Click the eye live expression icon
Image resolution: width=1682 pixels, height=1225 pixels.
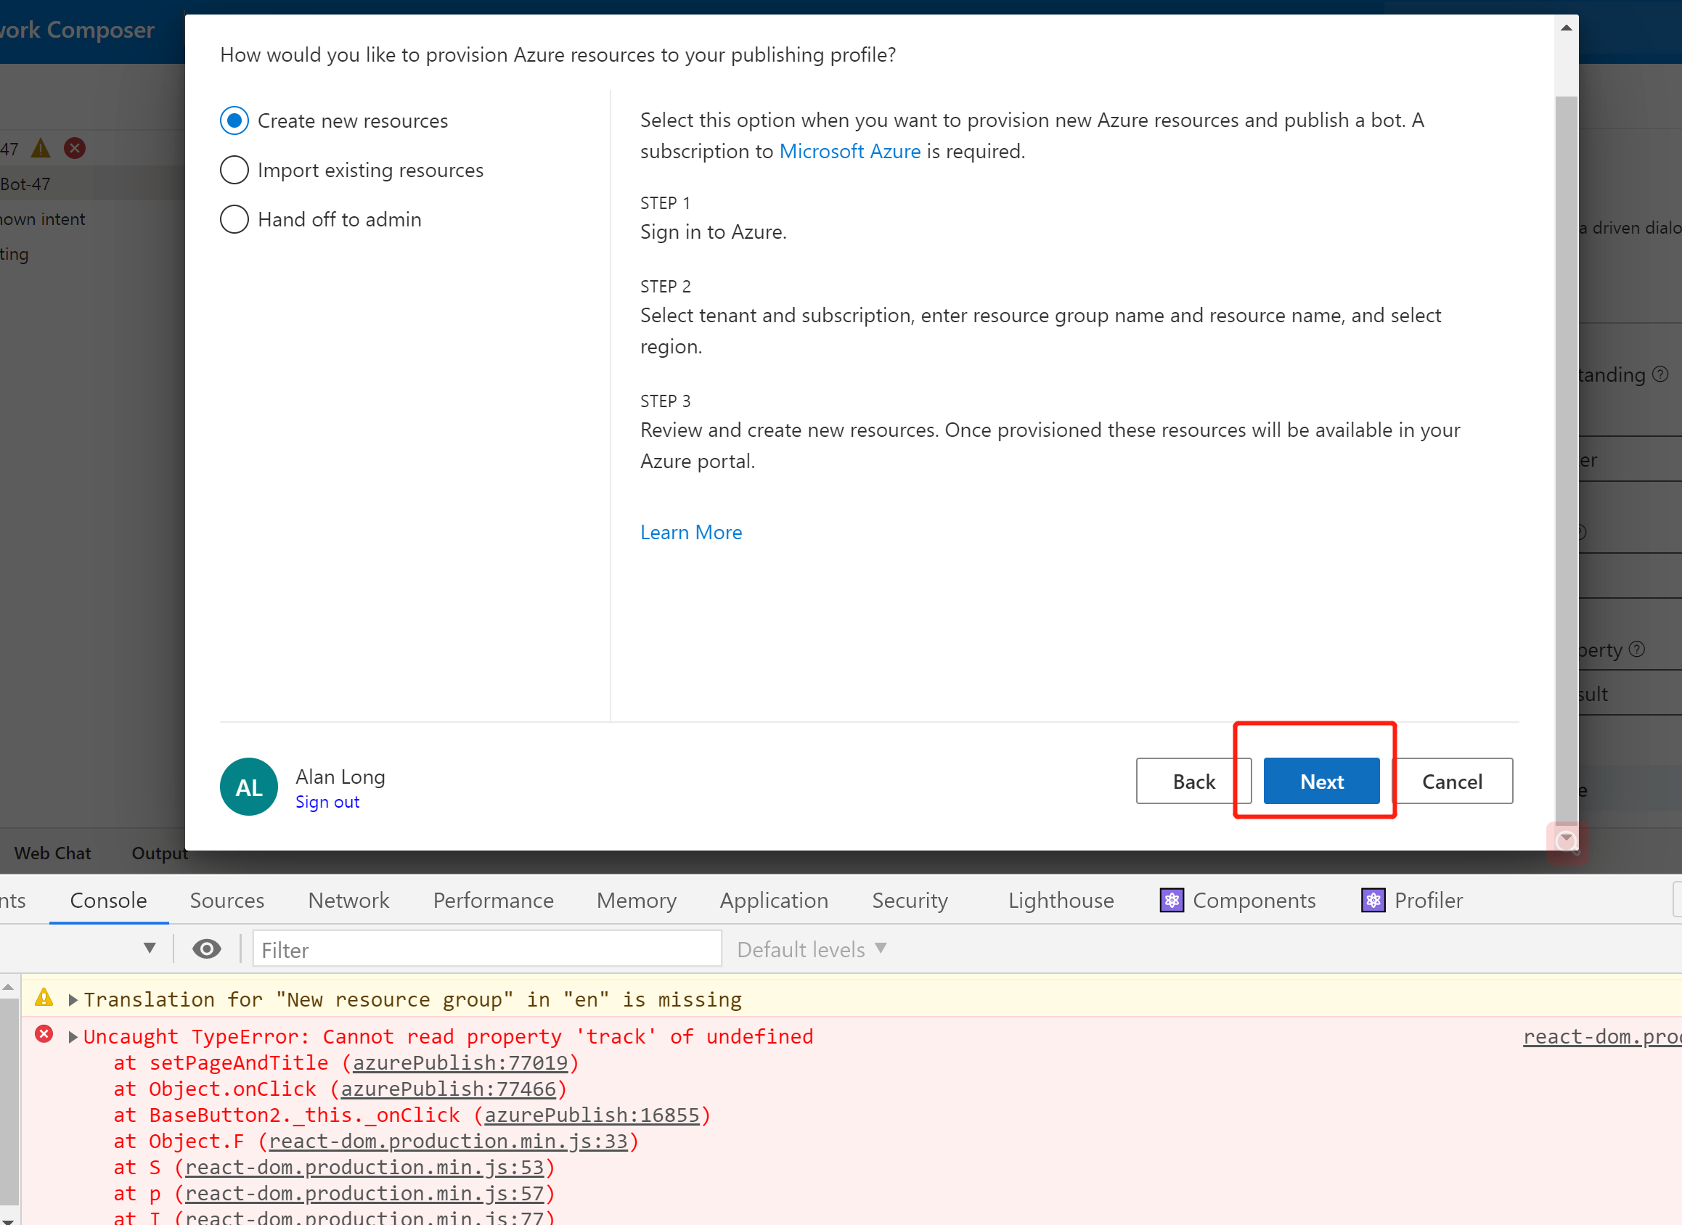[206, 949]
